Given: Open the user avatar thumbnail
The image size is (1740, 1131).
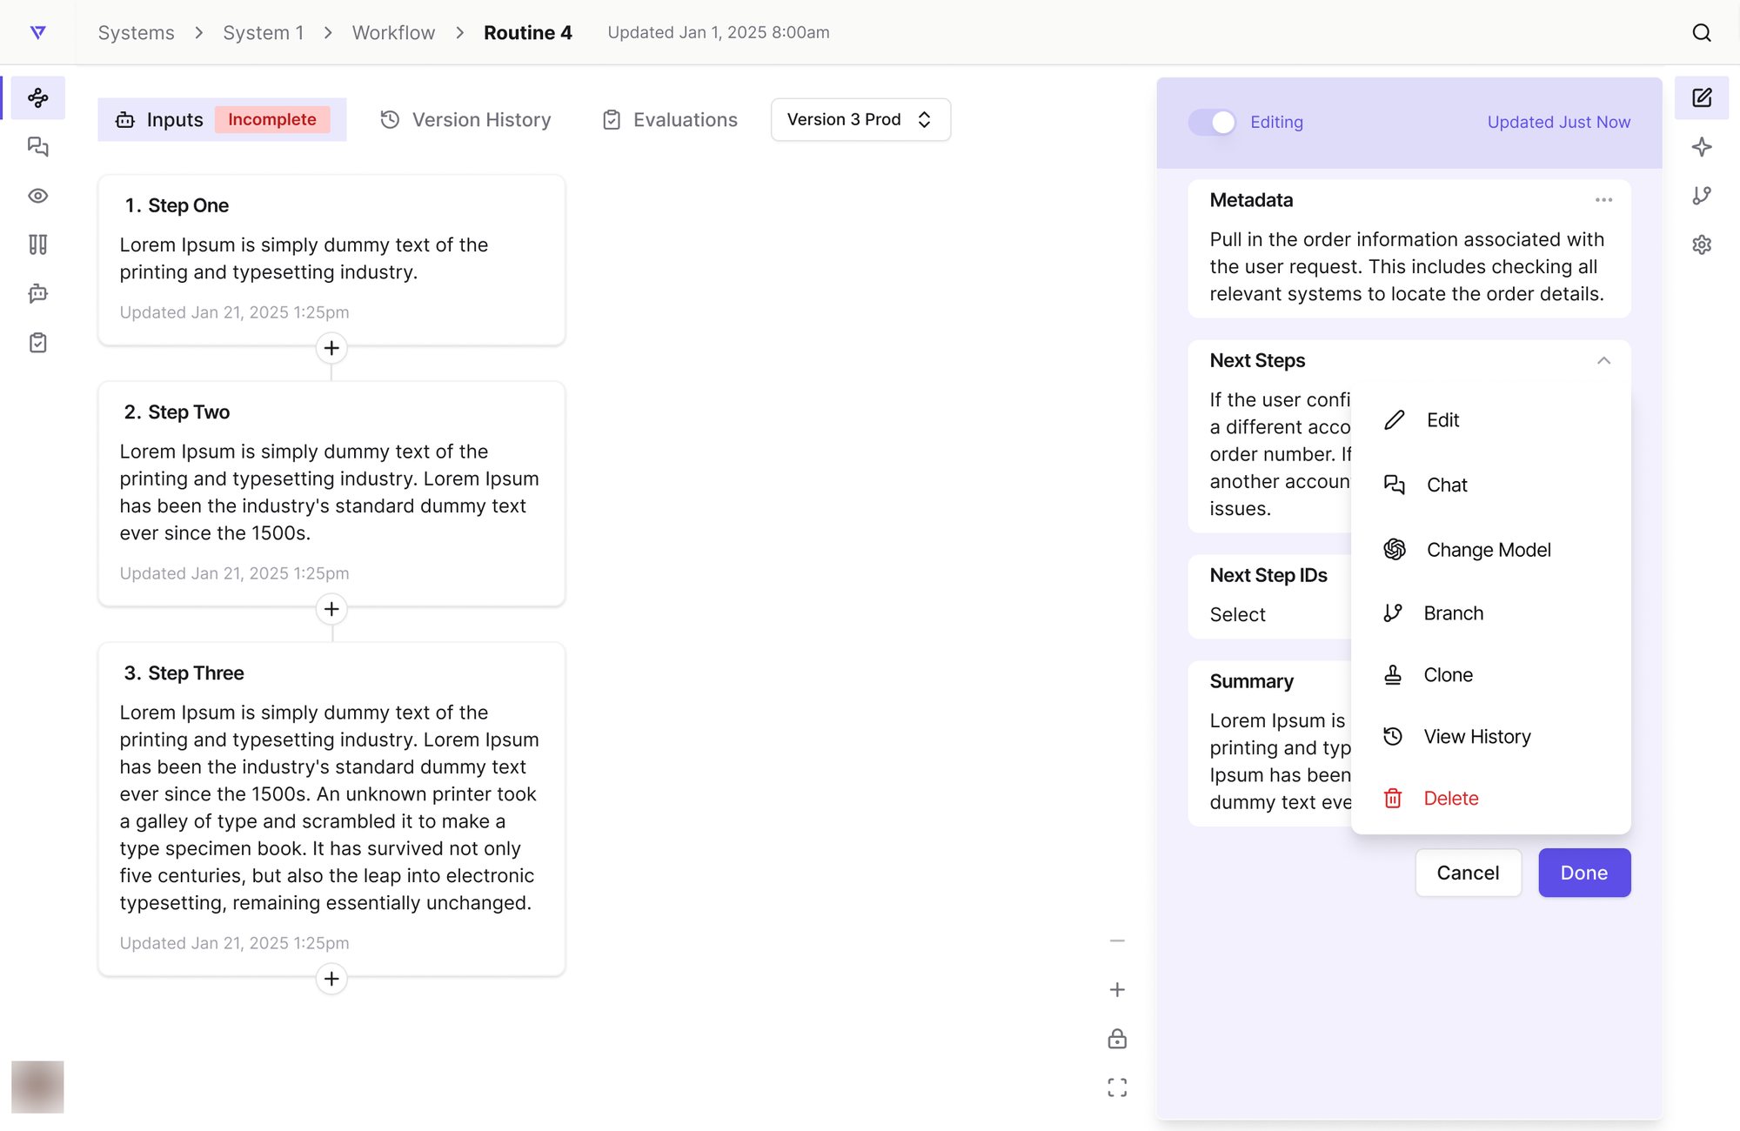Looking at the screenshot, I should [x=37, y=1087].
